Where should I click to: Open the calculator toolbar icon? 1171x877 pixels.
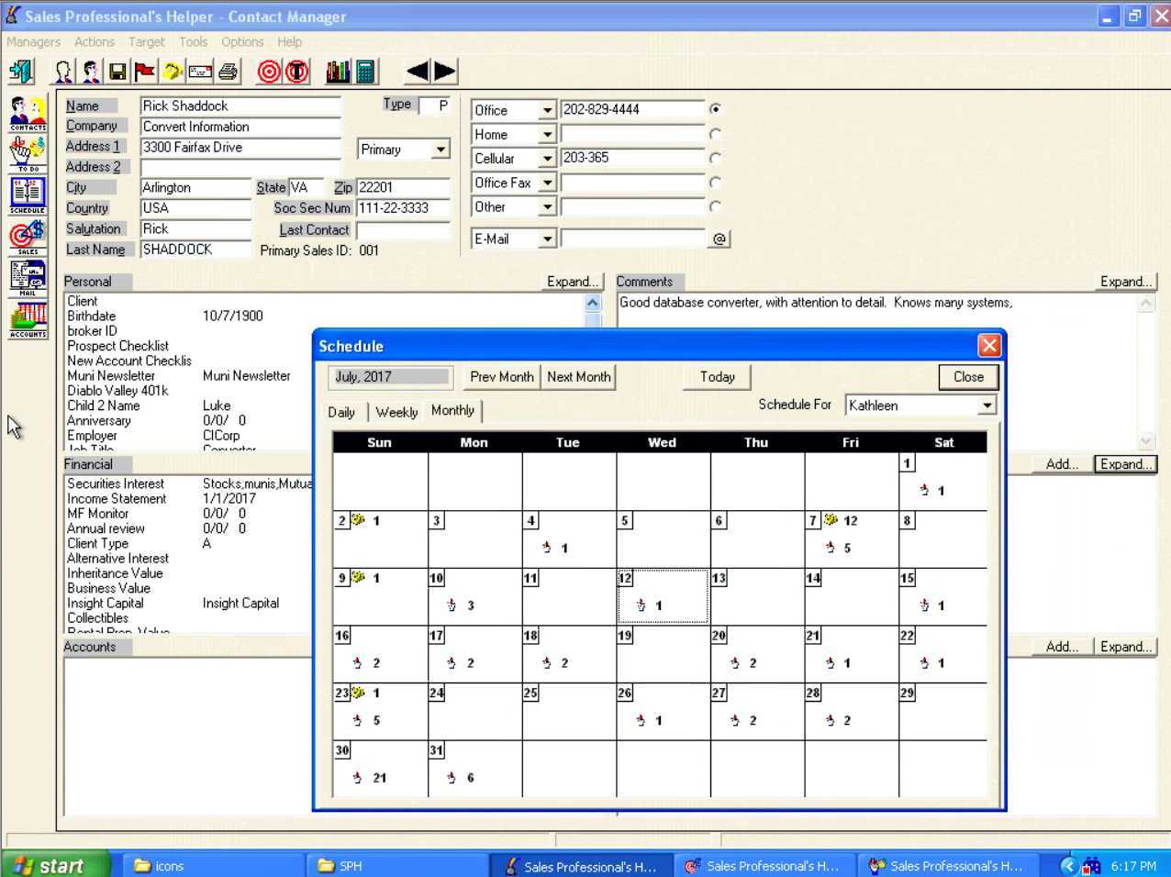click(365, 71)
